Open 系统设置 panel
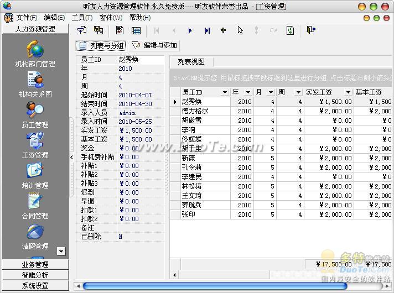 [x=35, y=285]
